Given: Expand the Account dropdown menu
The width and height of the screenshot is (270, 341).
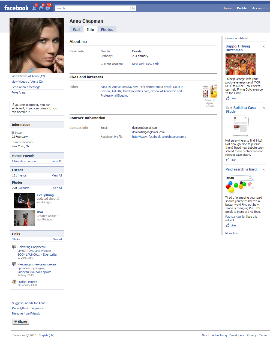Looking at the screenshot, I should [260, 8].
